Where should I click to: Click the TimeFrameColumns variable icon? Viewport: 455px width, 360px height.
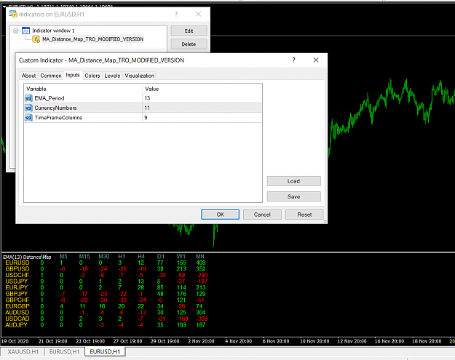tap(28, 118)
